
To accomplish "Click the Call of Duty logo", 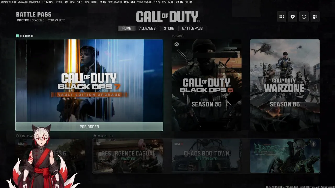I will (168, 17).
